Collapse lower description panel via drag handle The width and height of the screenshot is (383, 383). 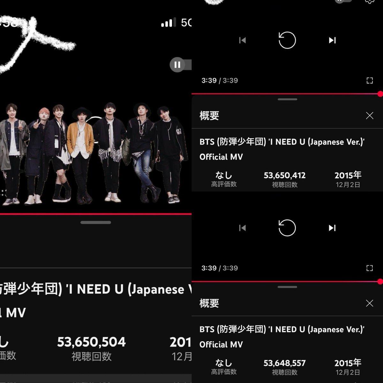pos(287,287)
